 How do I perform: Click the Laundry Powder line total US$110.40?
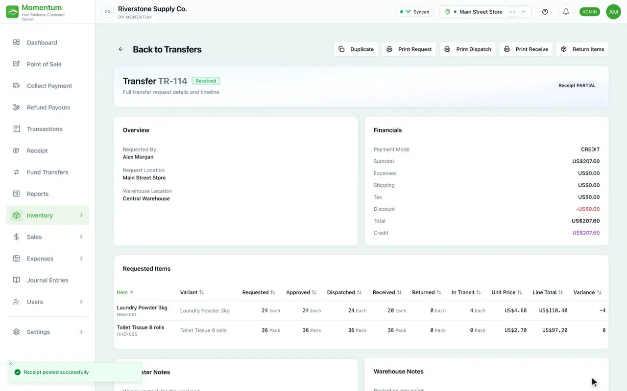(553, 310)
